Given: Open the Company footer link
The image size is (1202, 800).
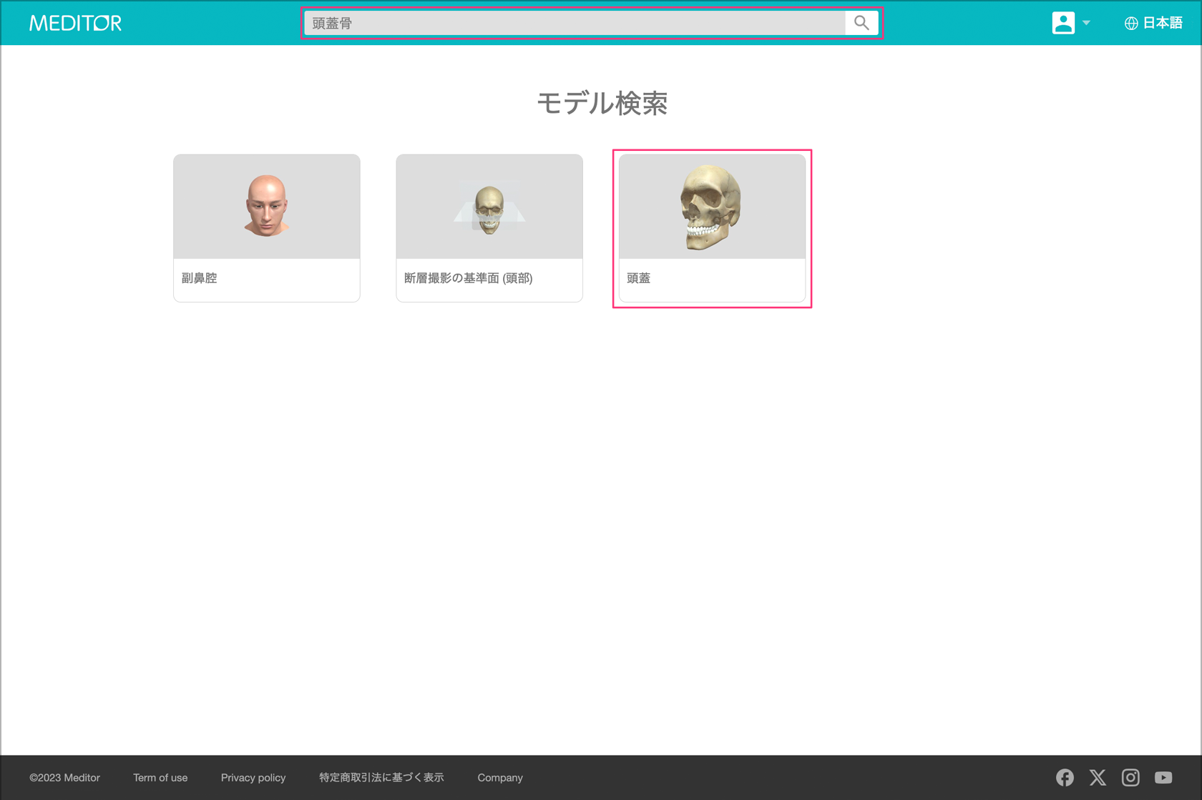Looking at the screenshot, I should tap(499, 778).
